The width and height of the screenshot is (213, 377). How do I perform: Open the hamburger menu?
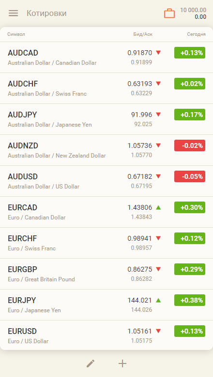point(13,13)
